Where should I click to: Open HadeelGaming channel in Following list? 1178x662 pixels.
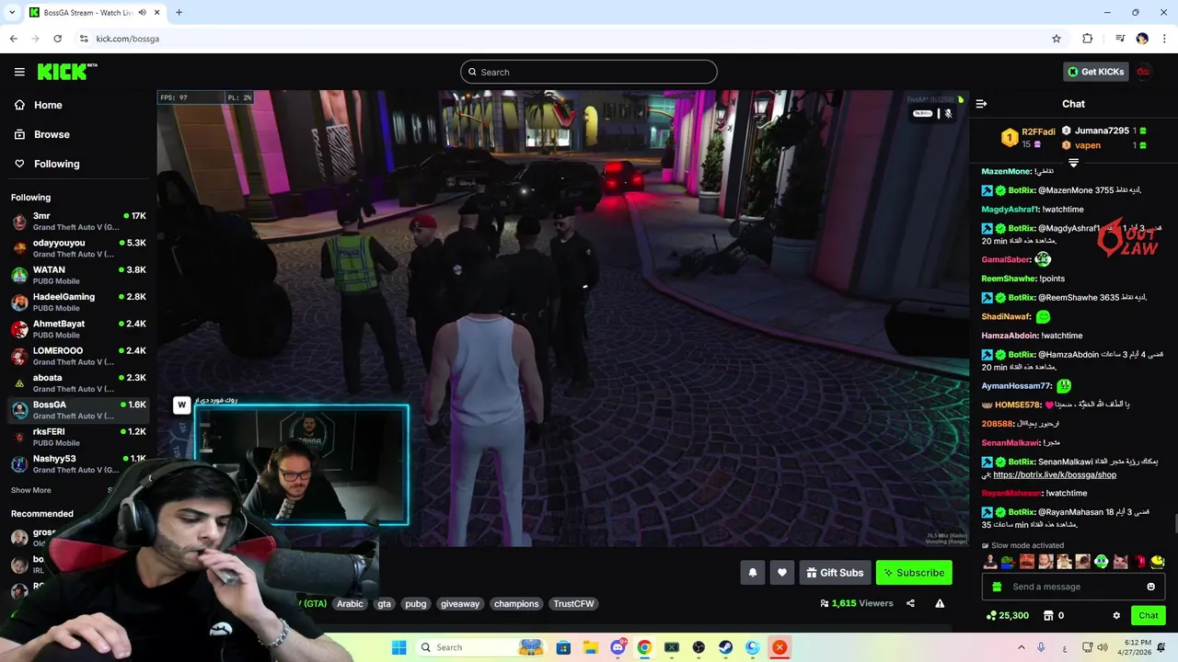tap(78, 302)
